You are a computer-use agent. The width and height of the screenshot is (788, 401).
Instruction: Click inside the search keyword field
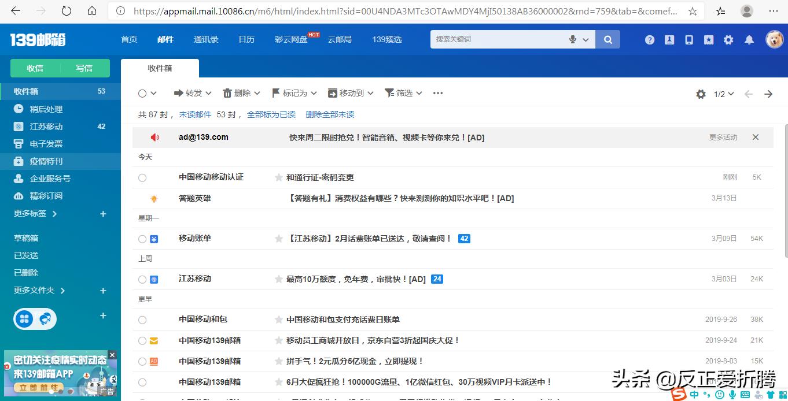click(498, 39)
